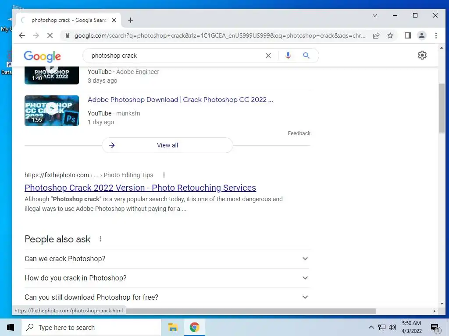Click in the Windows taskbar search box
The height and width of the screenshot is (336, 449).
tap(91, 327)
